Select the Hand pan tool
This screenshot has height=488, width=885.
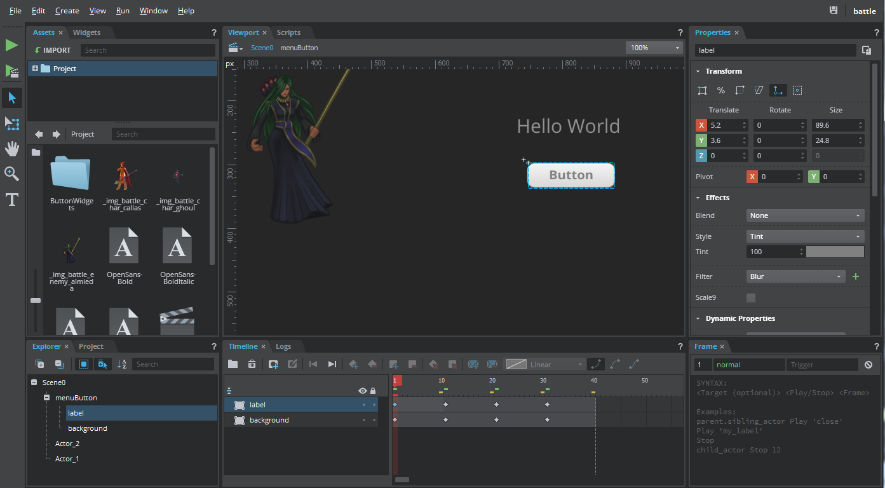(11, 149)
